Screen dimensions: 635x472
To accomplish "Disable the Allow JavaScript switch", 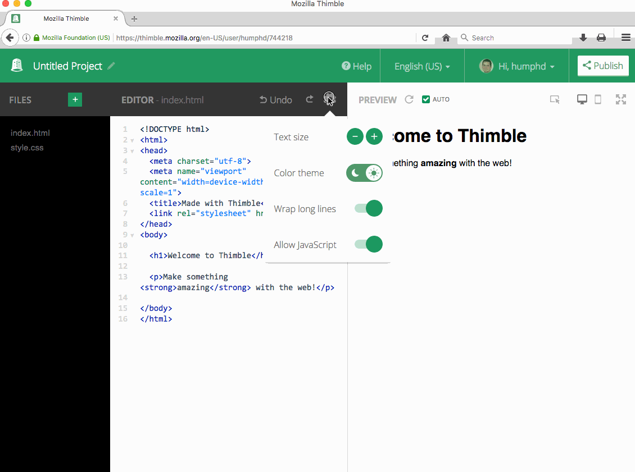I will (x=369, y=244).
